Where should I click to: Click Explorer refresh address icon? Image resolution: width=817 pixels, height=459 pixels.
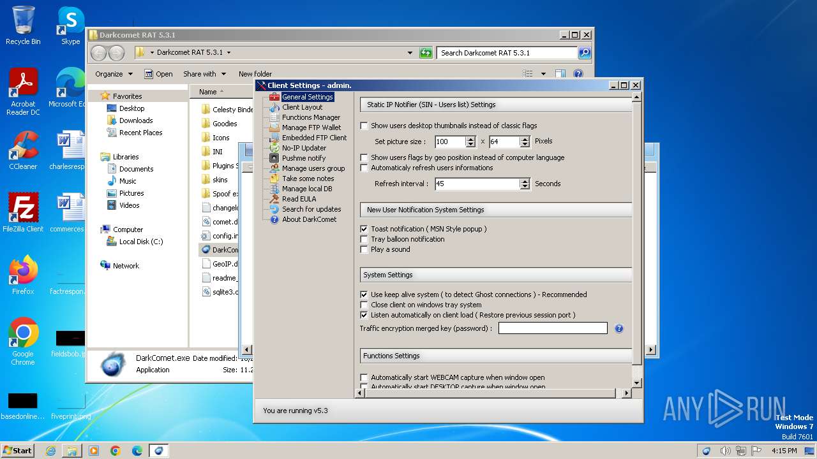pos(426,53)
